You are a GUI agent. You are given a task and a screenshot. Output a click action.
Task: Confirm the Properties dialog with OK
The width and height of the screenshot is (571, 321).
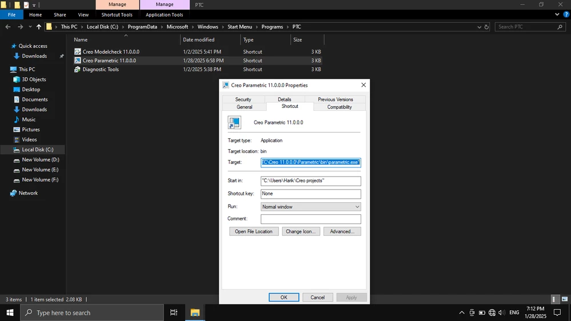(283, 298)
